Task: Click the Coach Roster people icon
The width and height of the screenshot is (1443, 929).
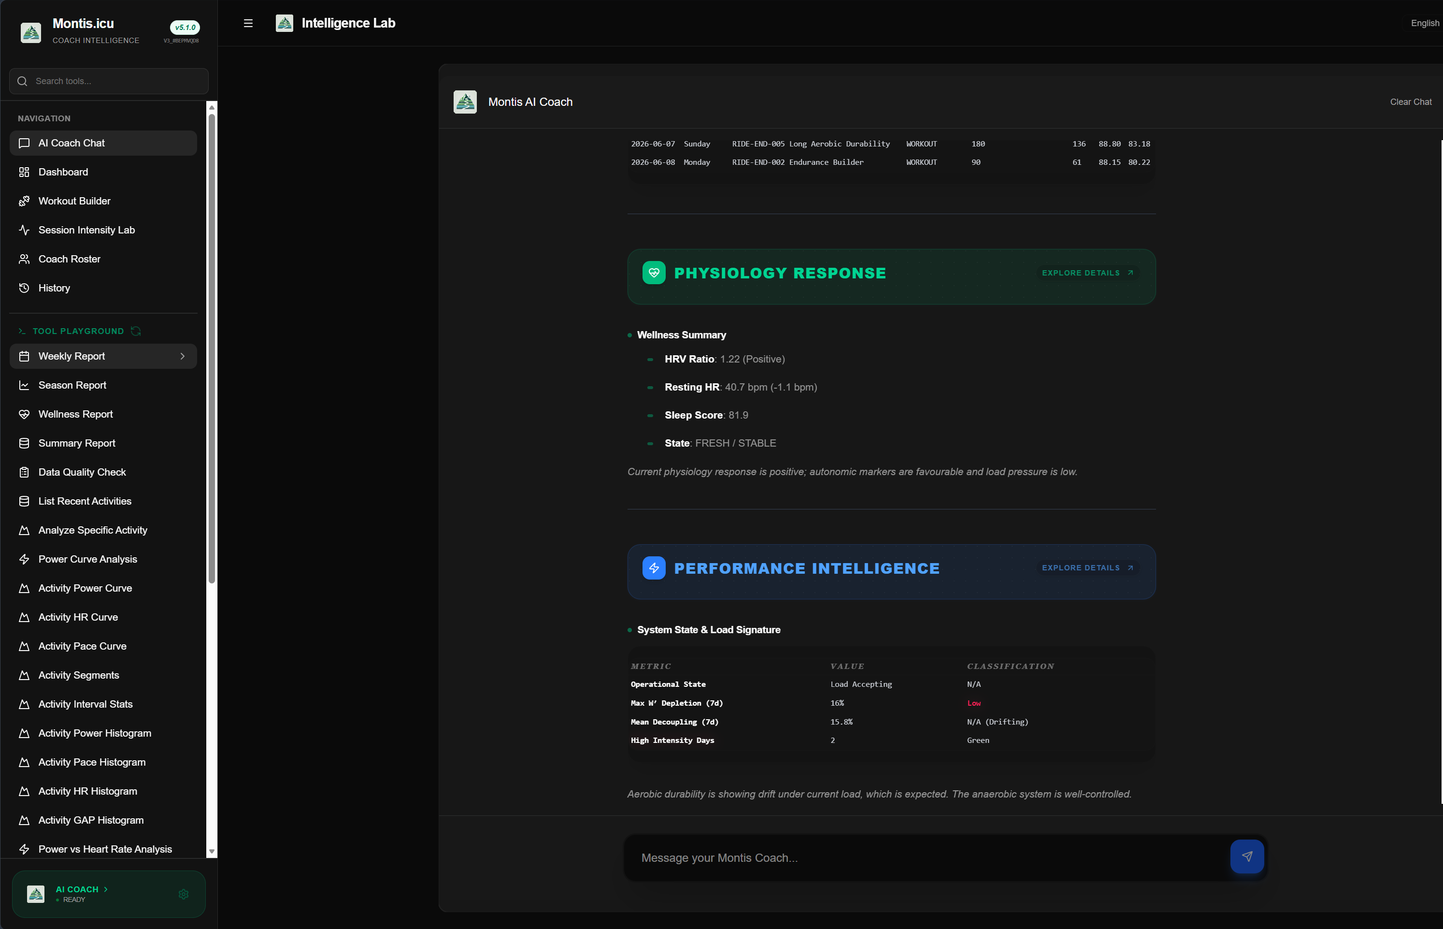Action: (x=24, y=259)
